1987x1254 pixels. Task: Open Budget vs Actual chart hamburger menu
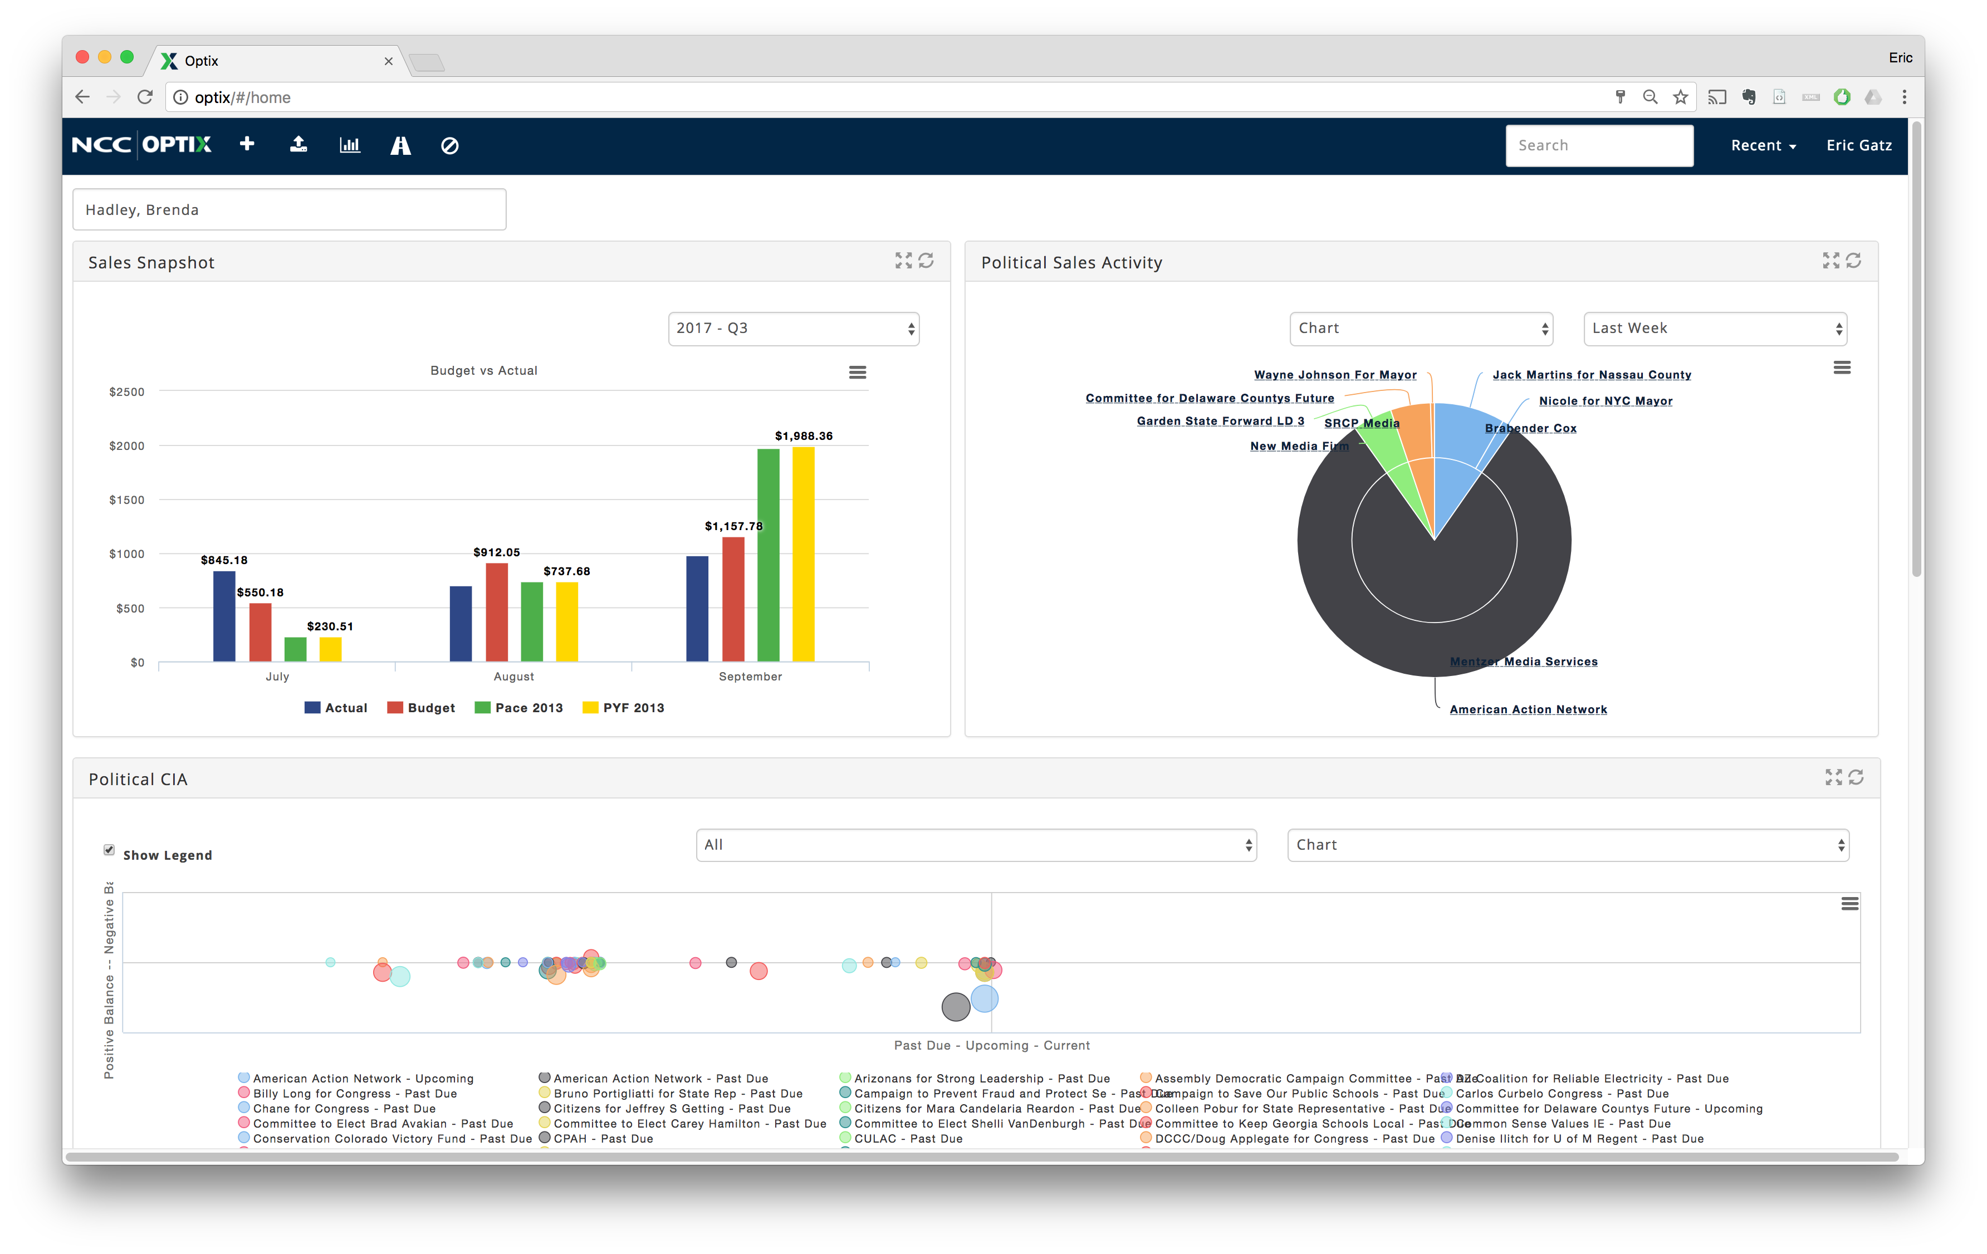click(x=858, y=372)
